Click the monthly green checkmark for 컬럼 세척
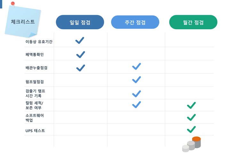Screen dimensions: 240x164 tap(191, 105)
